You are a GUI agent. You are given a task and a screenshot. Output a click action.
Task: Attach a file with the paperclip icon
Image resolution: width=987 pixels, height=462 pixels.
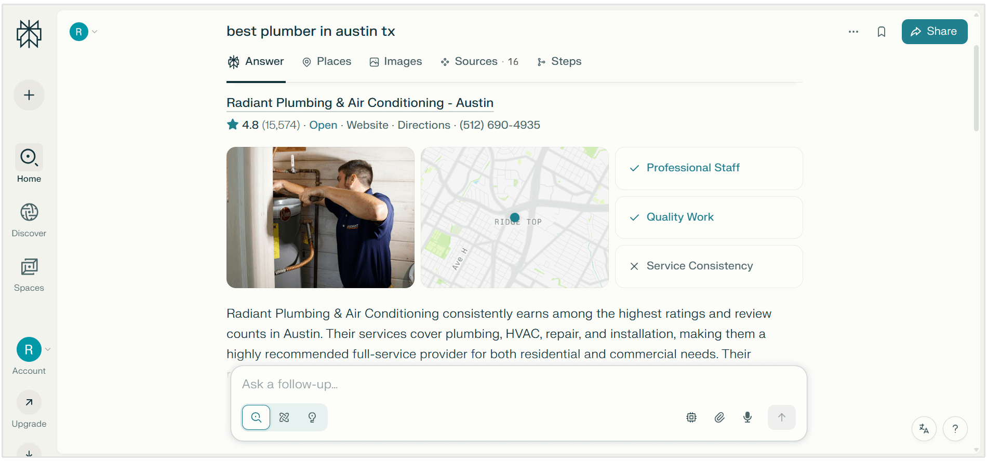[x=719, y=417]
